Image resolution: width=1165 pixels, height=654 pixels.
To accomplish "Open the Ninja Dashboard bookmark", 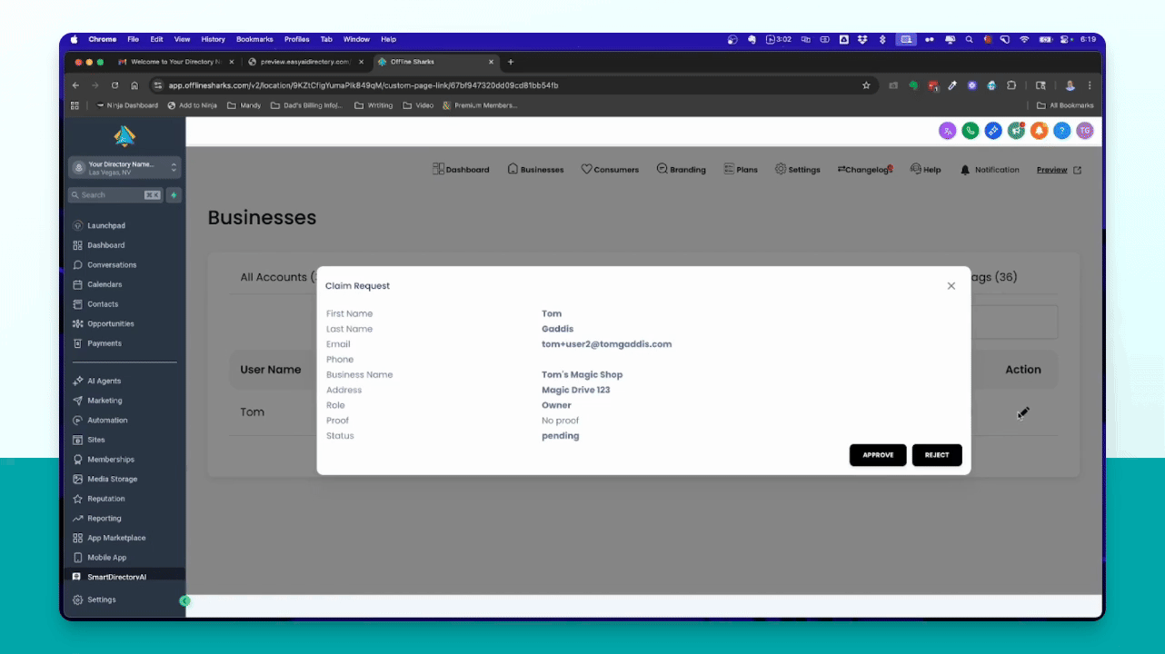I will pyautogui.click(x=126, y=105).
